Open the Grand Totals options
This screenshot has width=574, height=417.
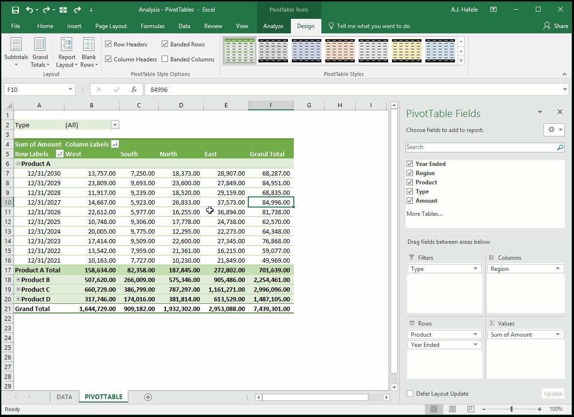40,52
